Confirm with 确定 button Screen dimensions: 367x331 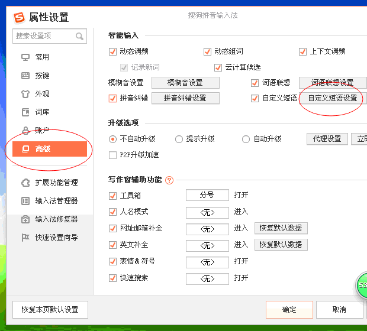[289, 310]
